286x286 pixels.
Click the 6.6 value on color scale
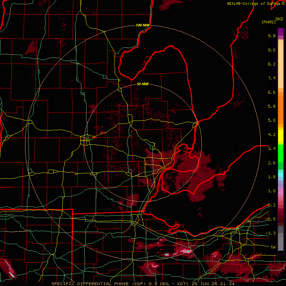tap(272, 92)
